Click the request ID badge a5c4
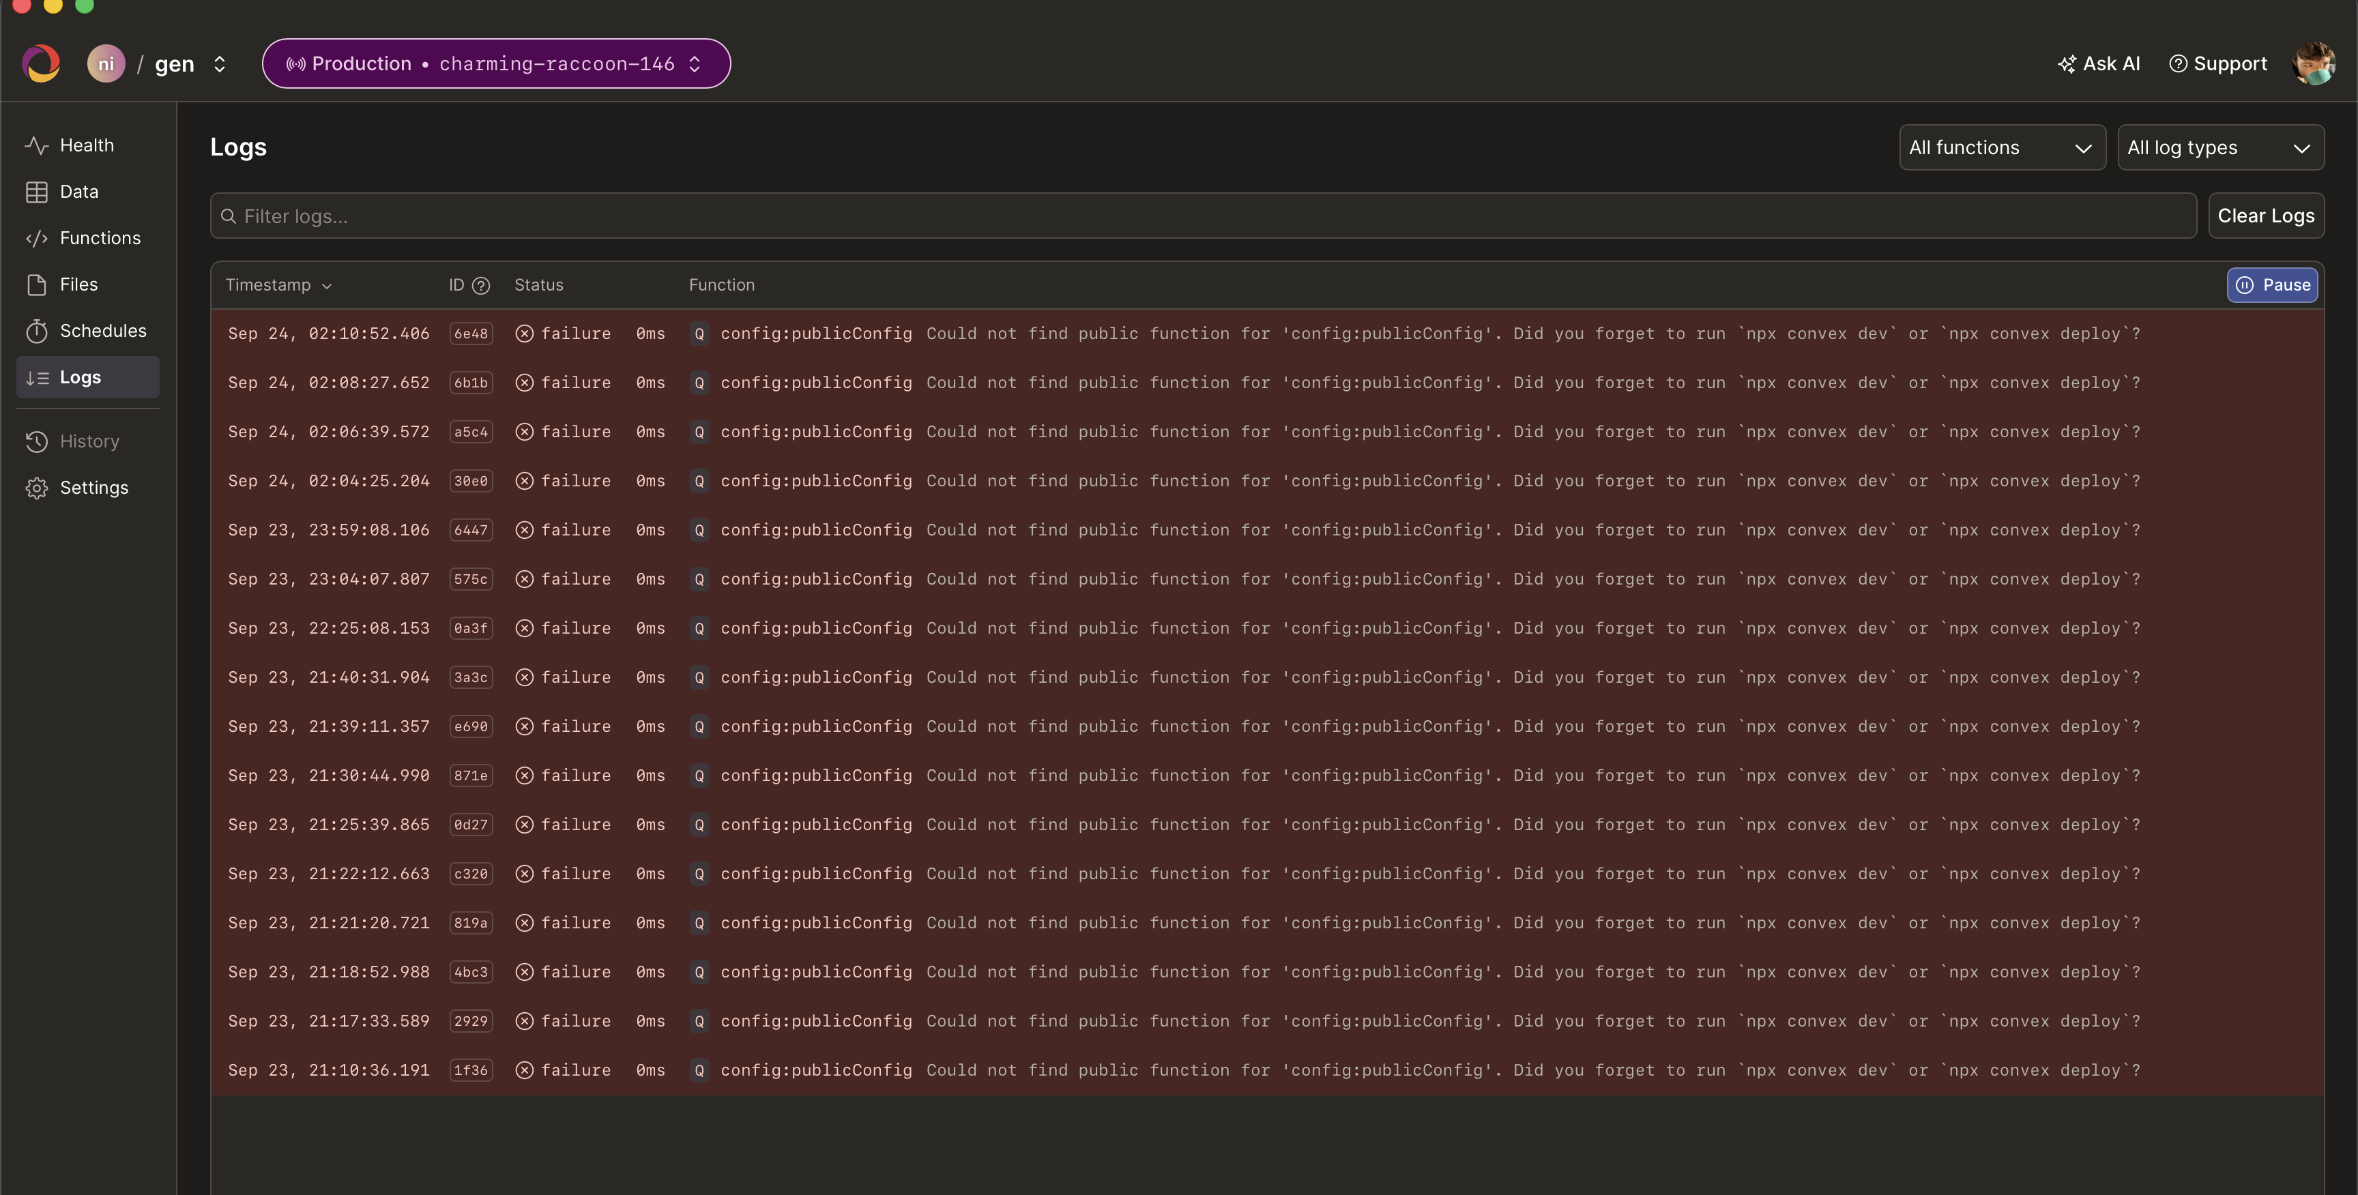This screenshot has height=1195, width=2358. (x=471, y=432)
